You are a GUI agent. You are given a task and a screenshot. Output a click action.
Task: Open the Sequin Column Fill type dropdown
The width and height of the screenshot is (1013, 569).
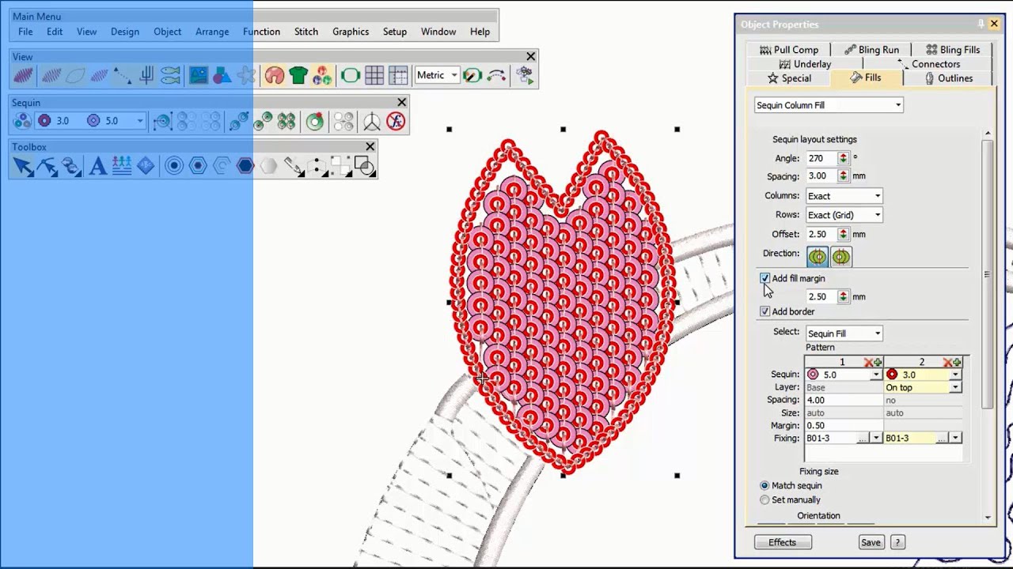coord(829,105)
